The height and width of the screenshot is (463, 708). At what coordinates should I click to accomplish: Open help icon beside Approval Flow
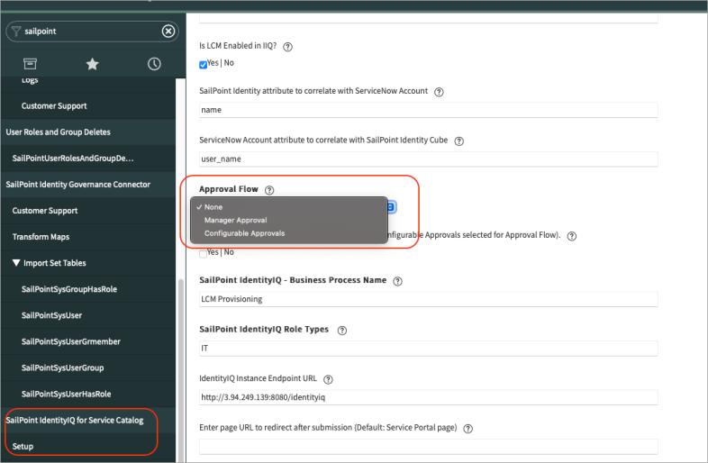tap(269, 190)
